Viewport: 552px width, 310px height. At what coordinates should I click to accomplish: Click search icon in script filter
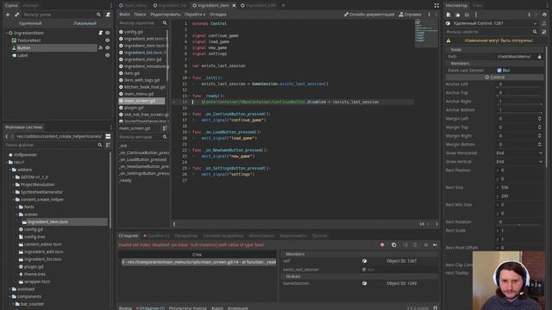pyautogui.click(x=165, y=23)
